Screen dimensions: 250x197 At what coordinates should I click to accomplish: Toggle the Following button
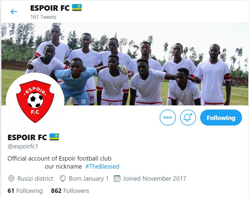221,118
